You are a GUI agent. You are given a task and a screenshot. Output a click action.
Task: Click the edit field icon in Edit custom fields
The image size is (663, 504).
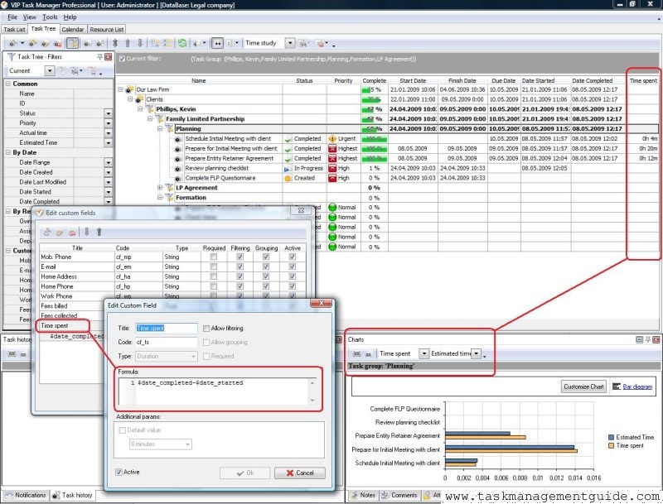point(60,232)
